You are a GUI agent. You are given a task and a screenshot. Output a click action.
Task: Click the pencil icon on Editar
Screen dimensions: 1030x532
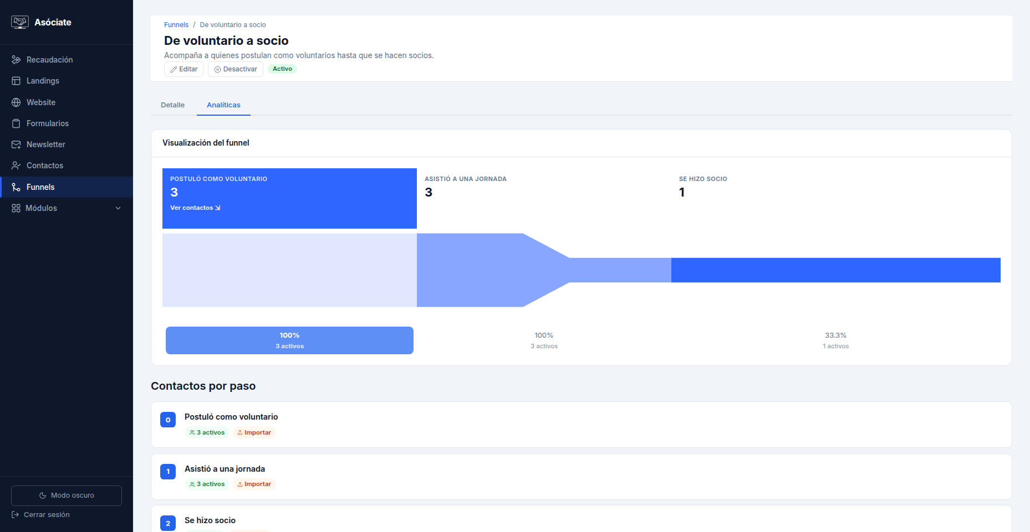pos(174,69)
